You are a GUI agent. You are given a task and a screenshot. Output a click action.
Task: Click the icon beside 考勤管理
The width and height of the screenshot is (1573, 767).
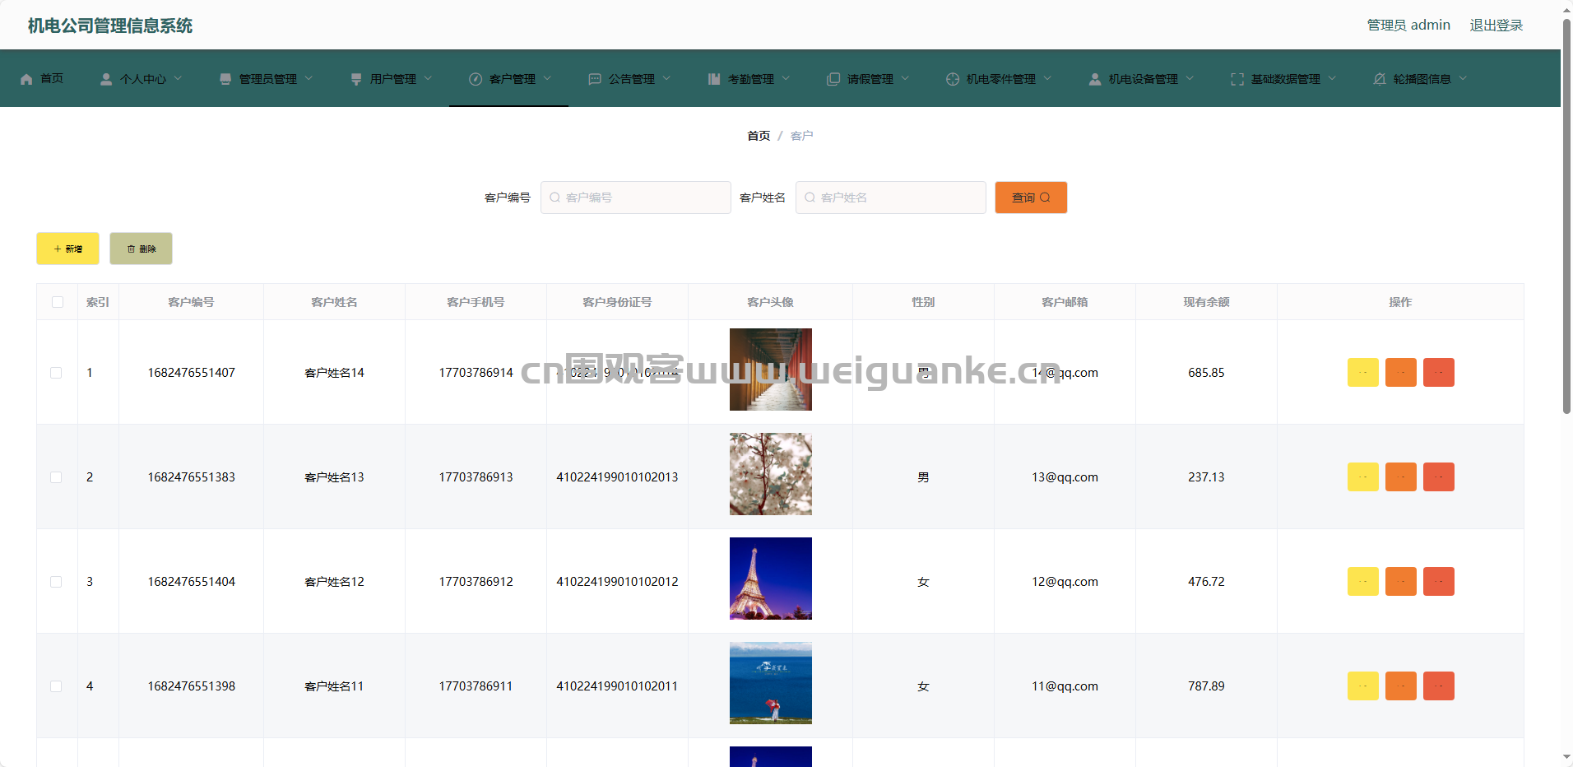point(714,79)
